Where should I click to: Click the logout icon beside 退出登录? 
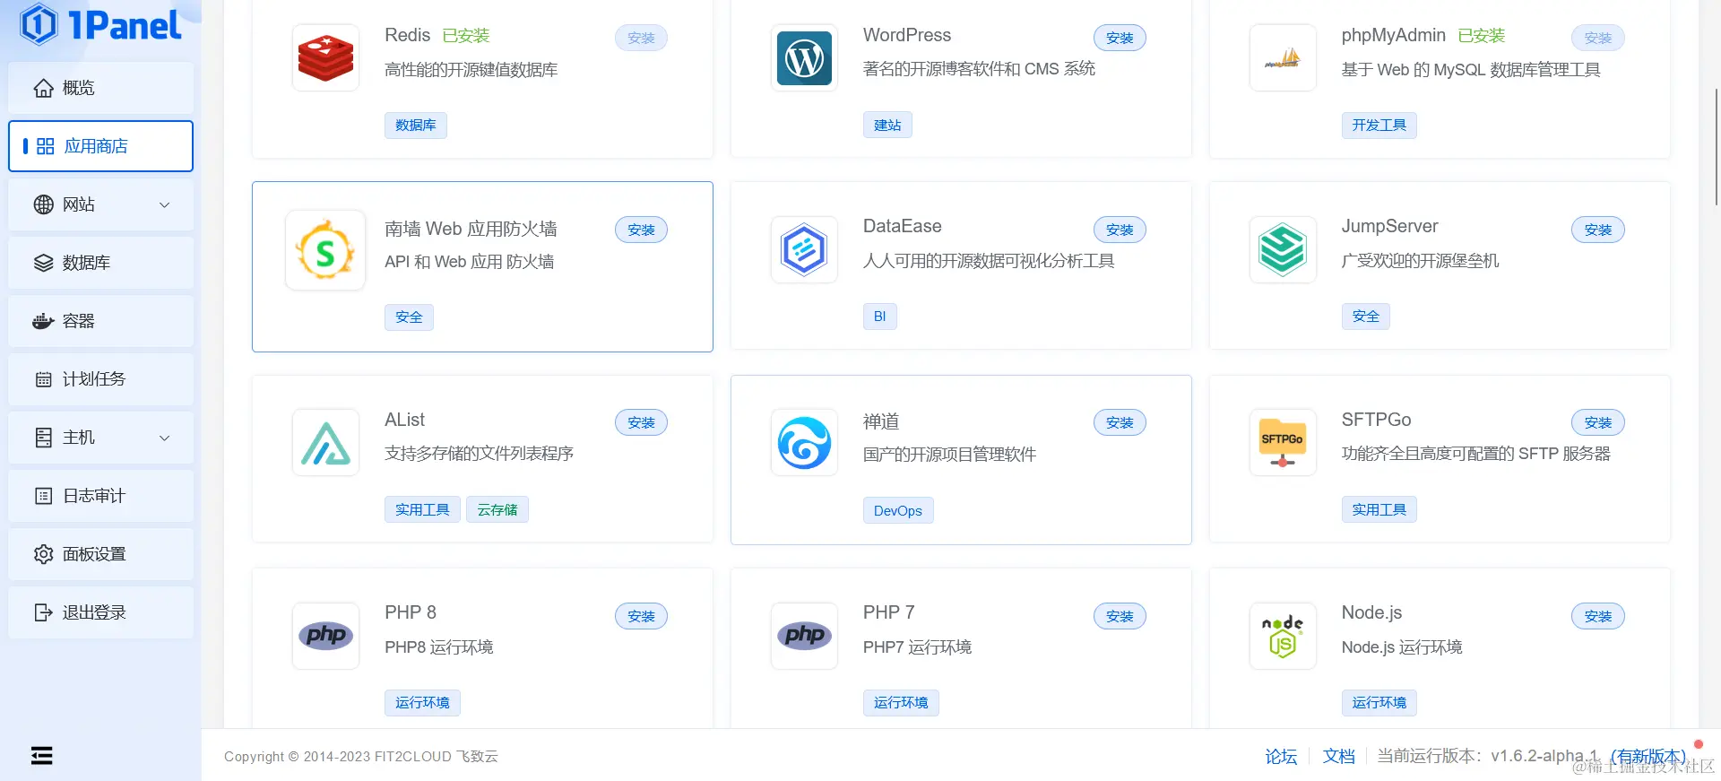pos(43,612)
